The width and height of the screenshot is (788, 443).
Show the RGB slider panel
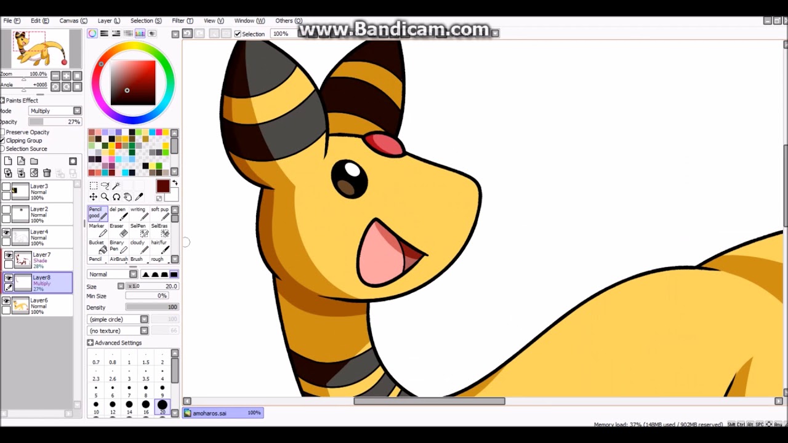(104, 33)
